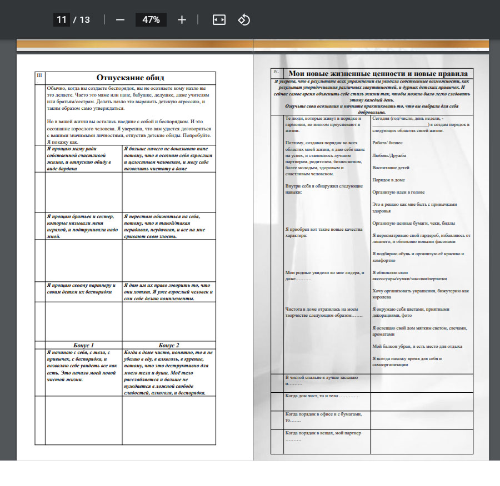Click the zoom out minus icon
500x486 pixels.
tap(120, 20)
